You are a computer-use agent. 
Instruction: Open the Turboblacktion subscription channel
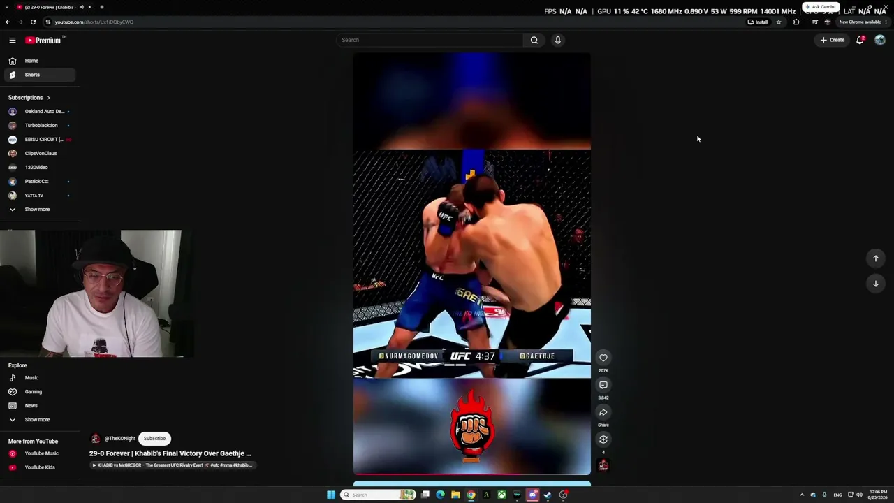[39, 126]
